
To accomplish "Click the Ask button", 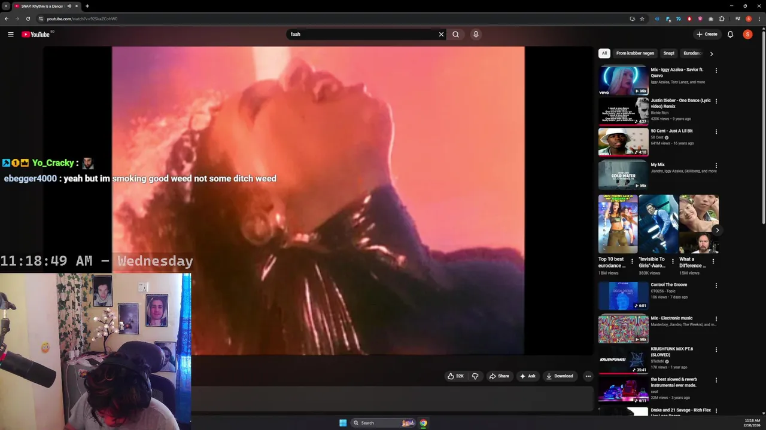I will (x=527, y=376).
